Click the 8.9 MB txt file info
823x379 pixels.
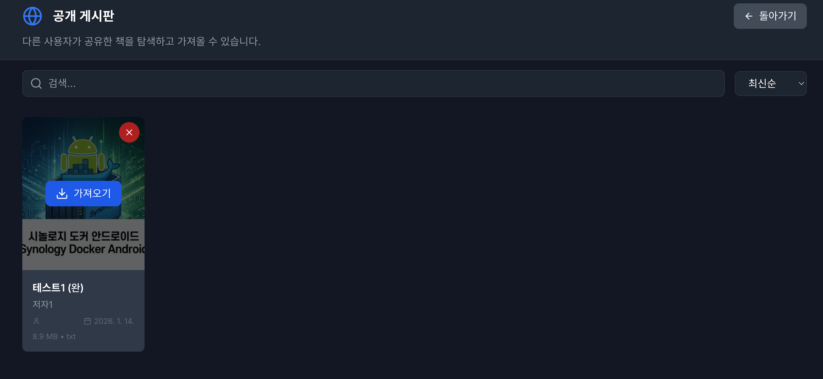pyautogui.click(x=54, y=336)
